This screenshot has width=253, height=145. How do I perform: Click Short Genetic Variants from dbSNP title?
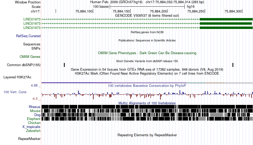[x=147, y=61]
